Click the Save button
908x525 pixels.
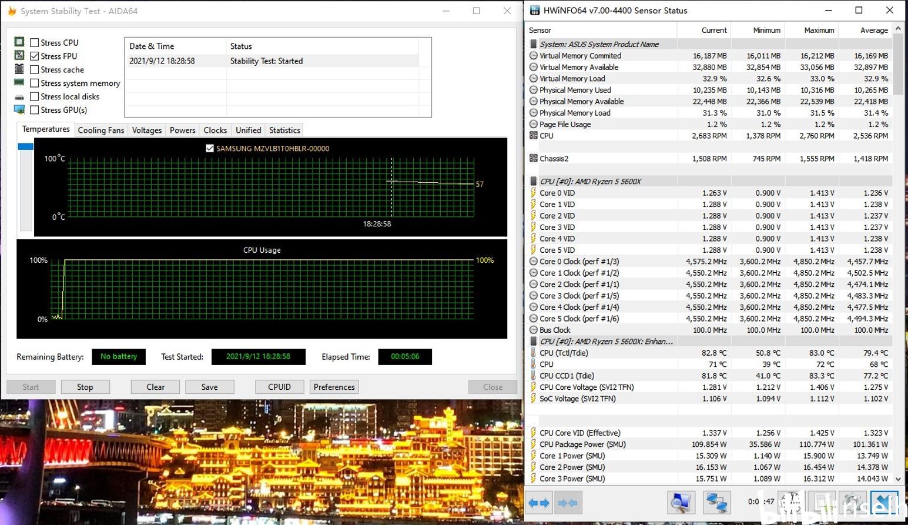click(x=209, y=387)
